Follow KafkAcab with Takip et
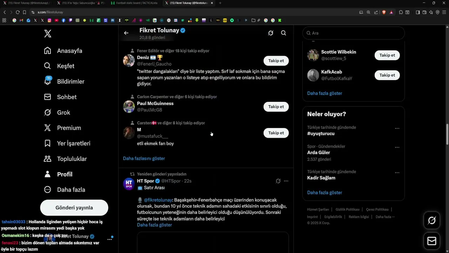The width and height of the screenshot is (449, 253). pyautogui.click(x=387, y=75)
